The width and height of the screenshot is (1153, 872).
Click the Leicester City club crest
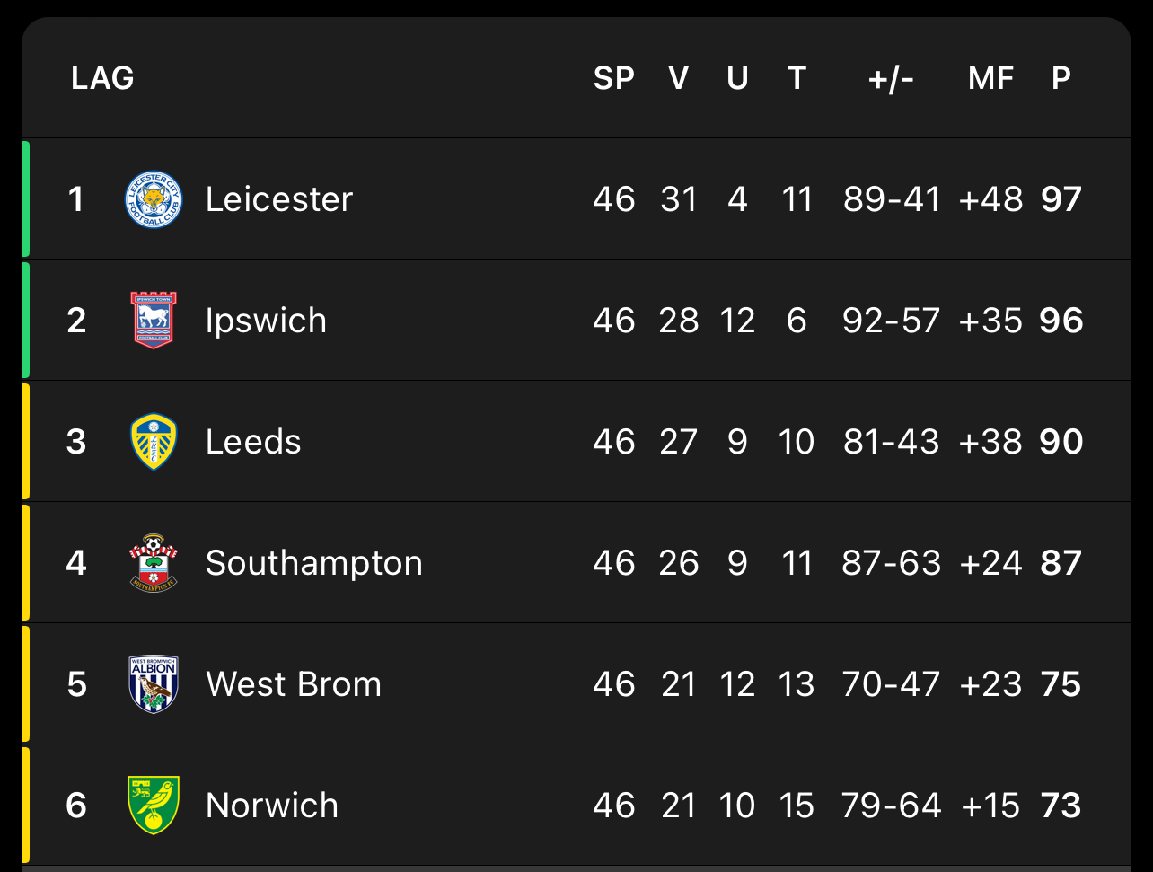[154, 199]
